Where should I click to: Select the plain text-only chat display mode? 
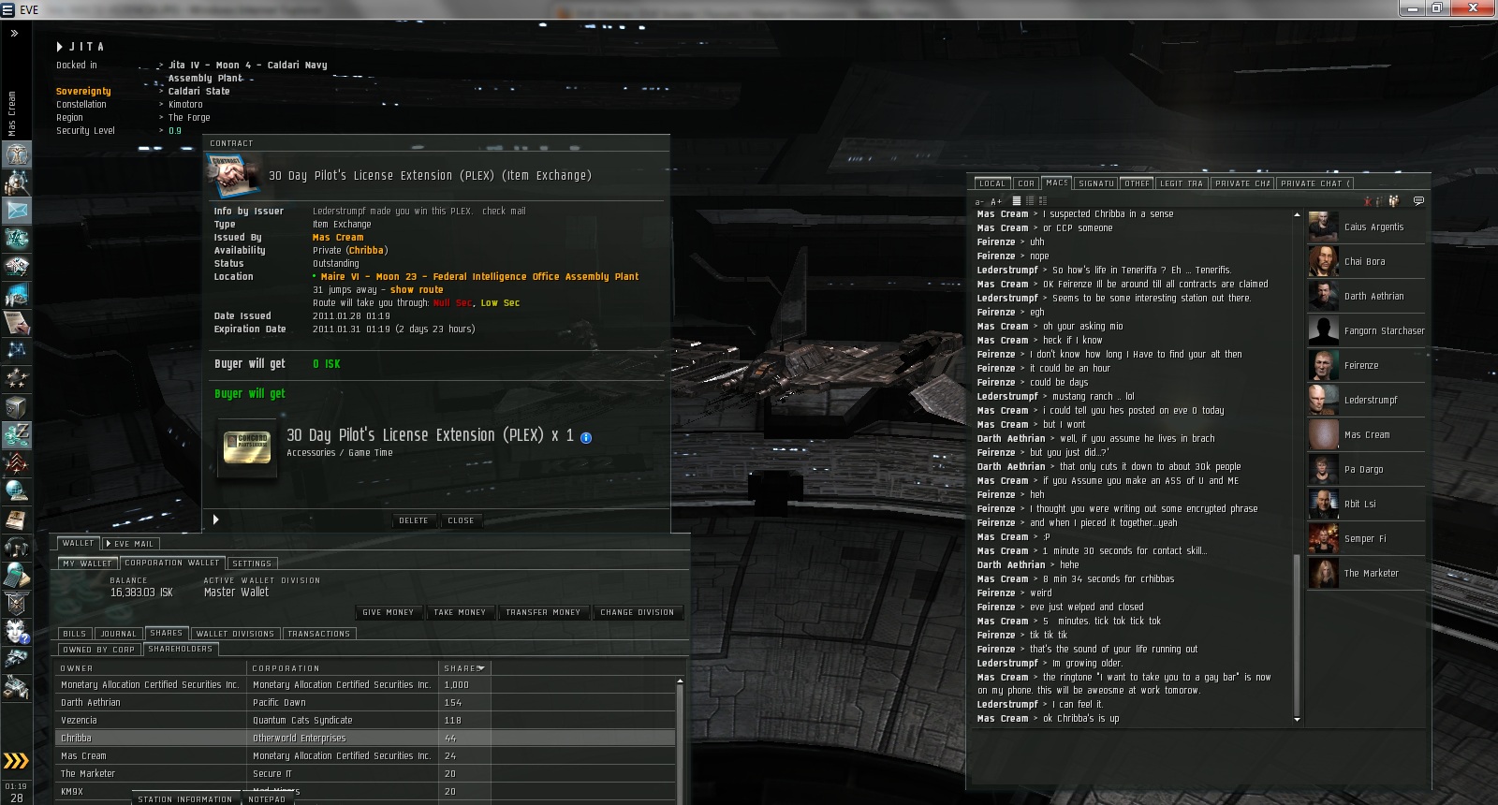(x=1016, y=201)
